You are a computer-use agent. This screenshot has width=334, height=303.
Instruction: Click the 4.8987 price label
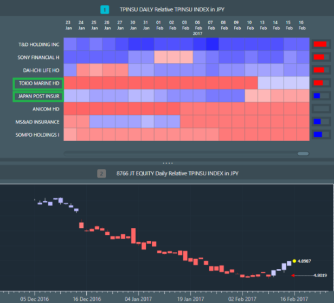304,261
